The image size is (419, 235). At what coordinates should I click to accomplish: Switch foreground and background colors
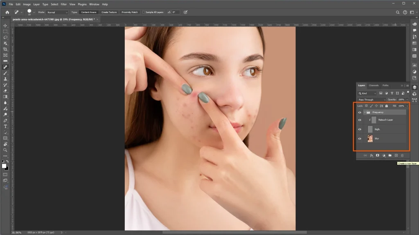[x=7, y=162]
